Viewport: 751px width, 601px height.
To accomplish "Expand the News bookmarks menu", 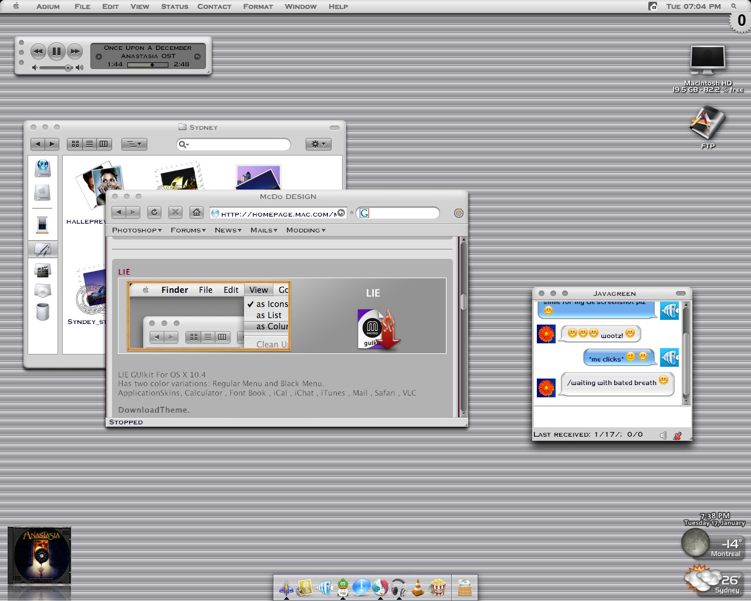I will click(x=228, y=230).
